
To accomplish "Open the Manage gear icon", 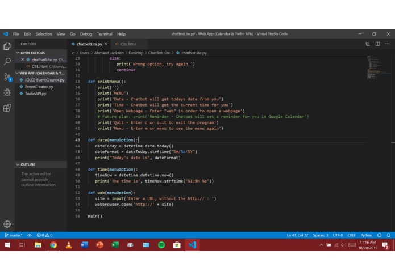I will pos(7,224).
